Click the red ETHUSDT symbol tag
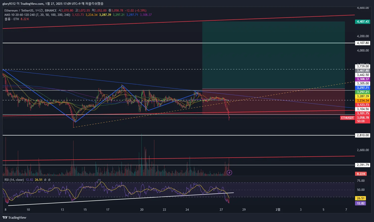374x222 pixels. [347, 118]
